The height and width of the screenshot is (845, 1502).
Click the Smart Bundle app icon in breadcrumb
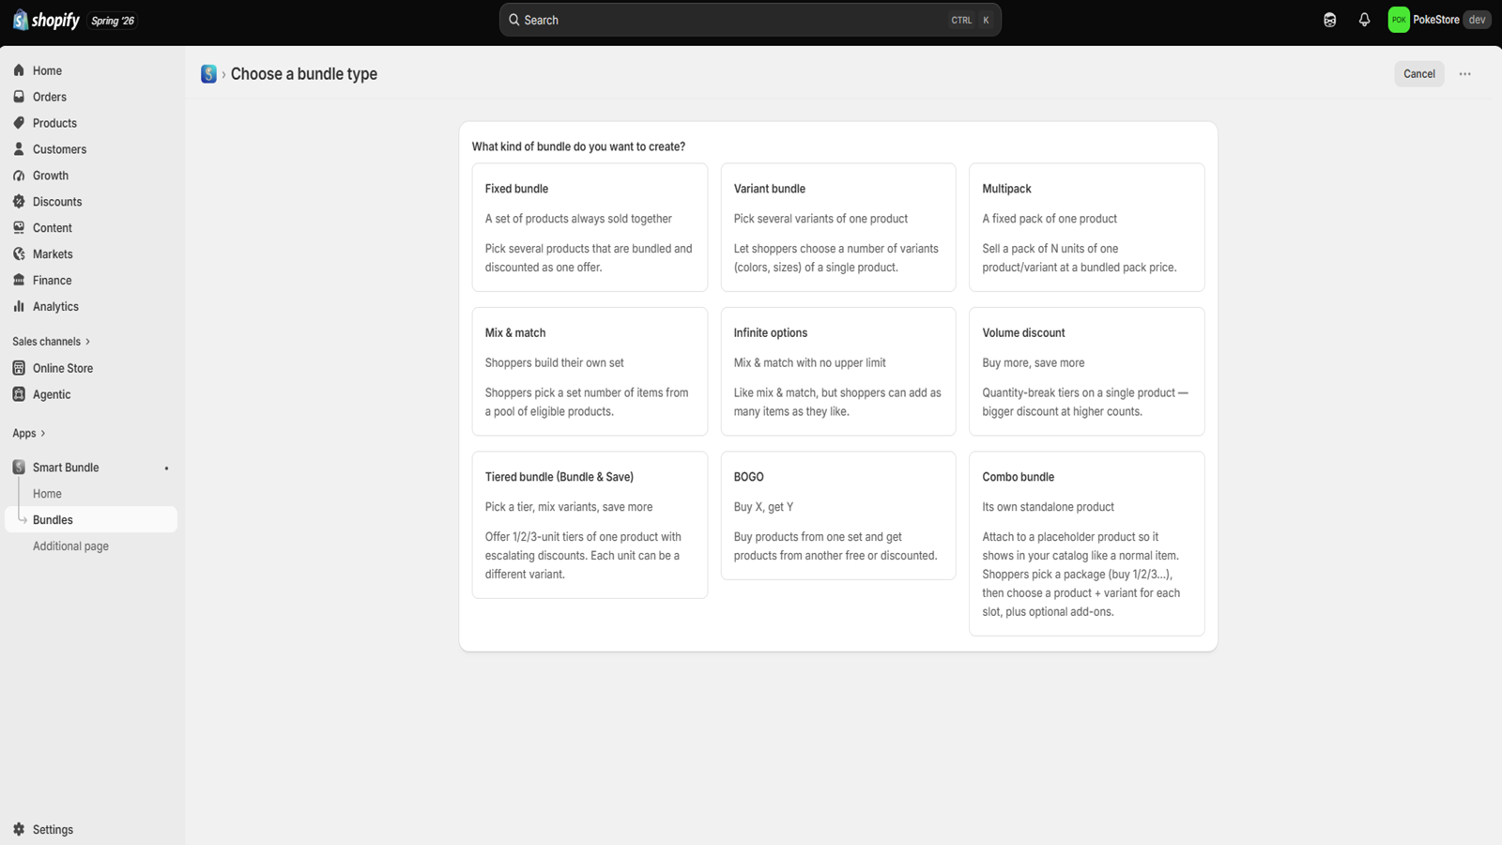pyautogui.click(x=208, y=74)
